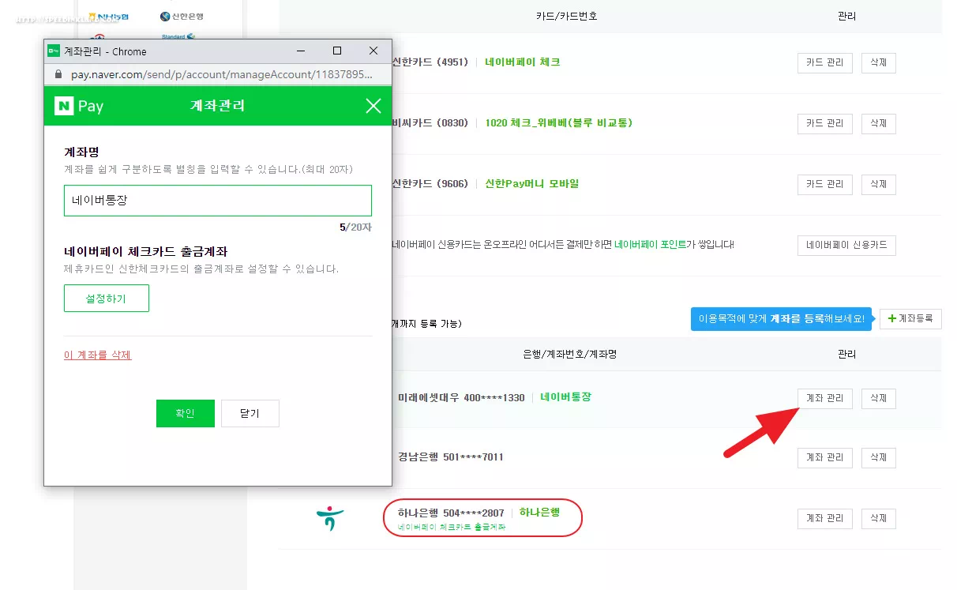This screenshot has height=590, width=957.
Task: Click the 신한카드 (9606) card text
Action: point(430,183)
